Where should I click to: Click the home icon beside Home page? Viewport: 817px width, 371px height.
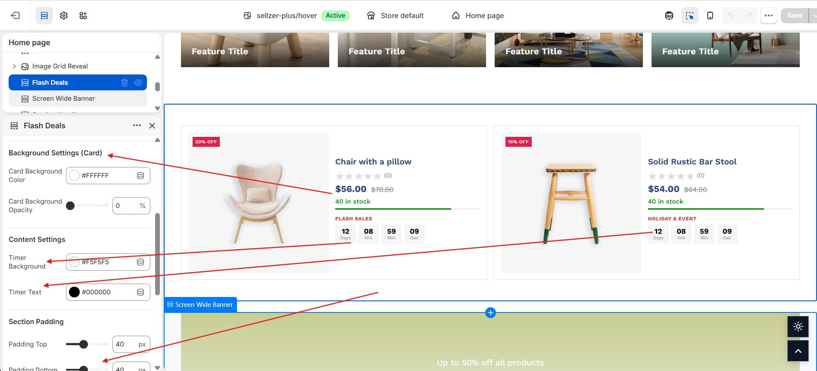[456, 15]
